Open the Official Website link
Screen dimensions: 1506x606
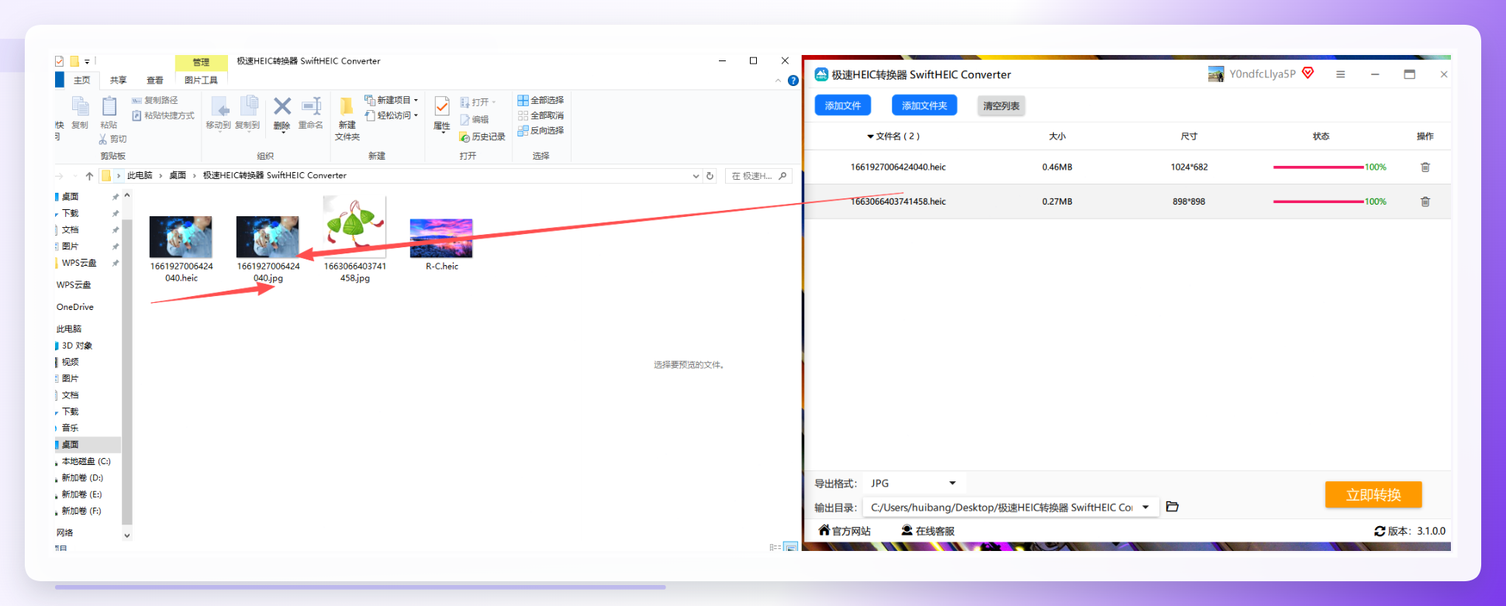845,531
